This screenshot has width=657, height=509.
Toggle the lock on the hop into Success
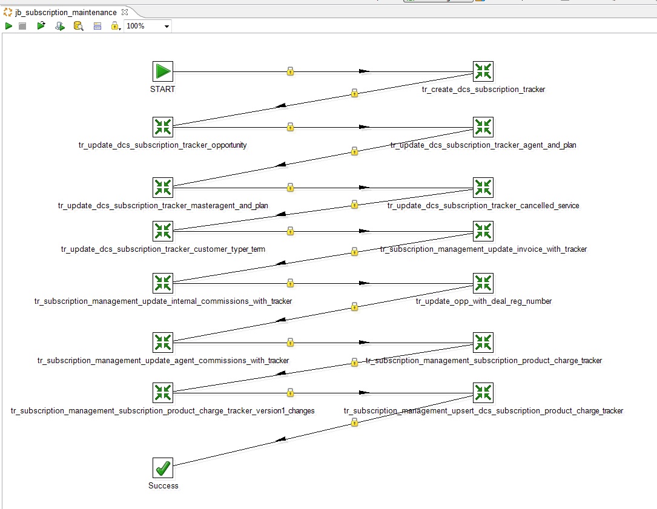(354, 422)
